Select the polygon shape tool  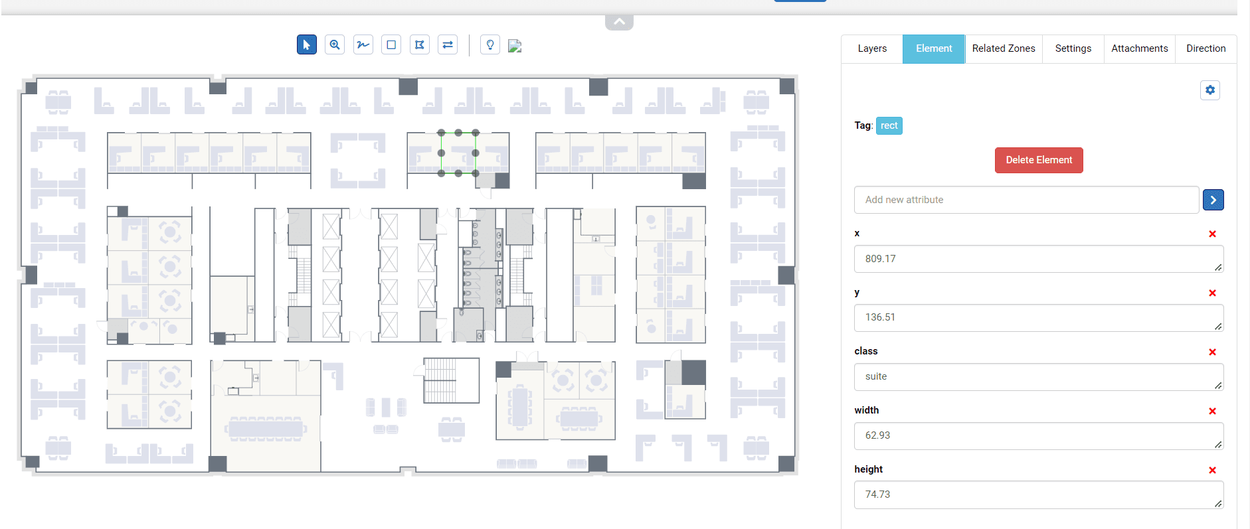pos(420,45)
